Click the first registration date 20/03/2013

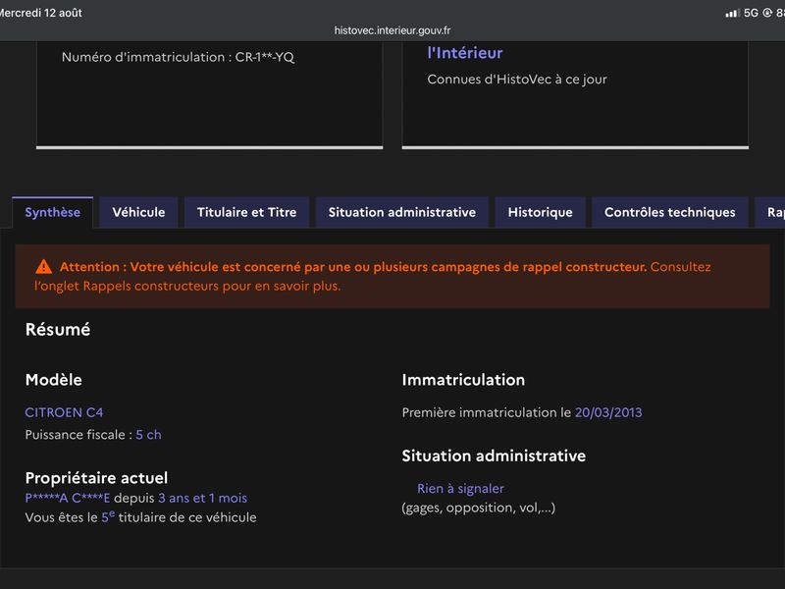pos(608,412)
